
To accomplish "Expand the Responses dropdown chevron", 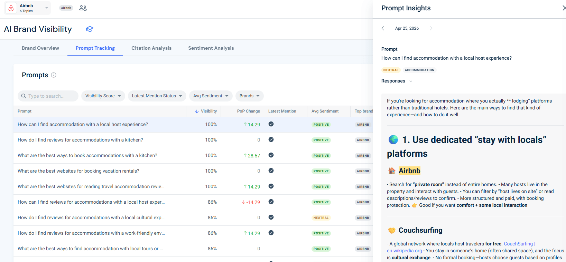I will pos(411,81).
